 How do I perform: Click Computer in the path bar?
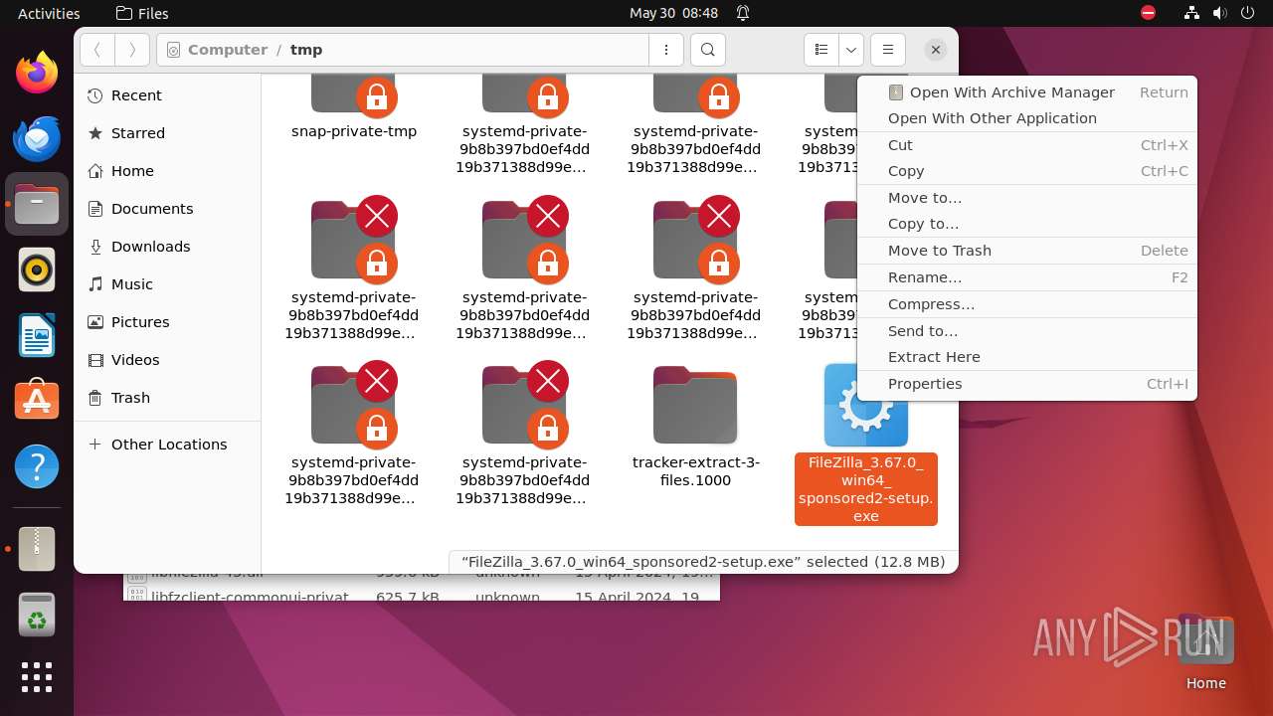point(227,50)
